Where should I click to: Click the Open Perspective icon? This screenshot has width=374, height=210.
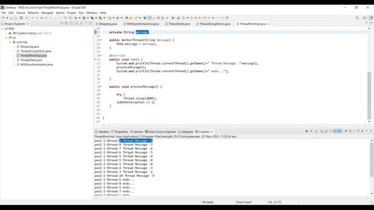click(x=365, y=18)
